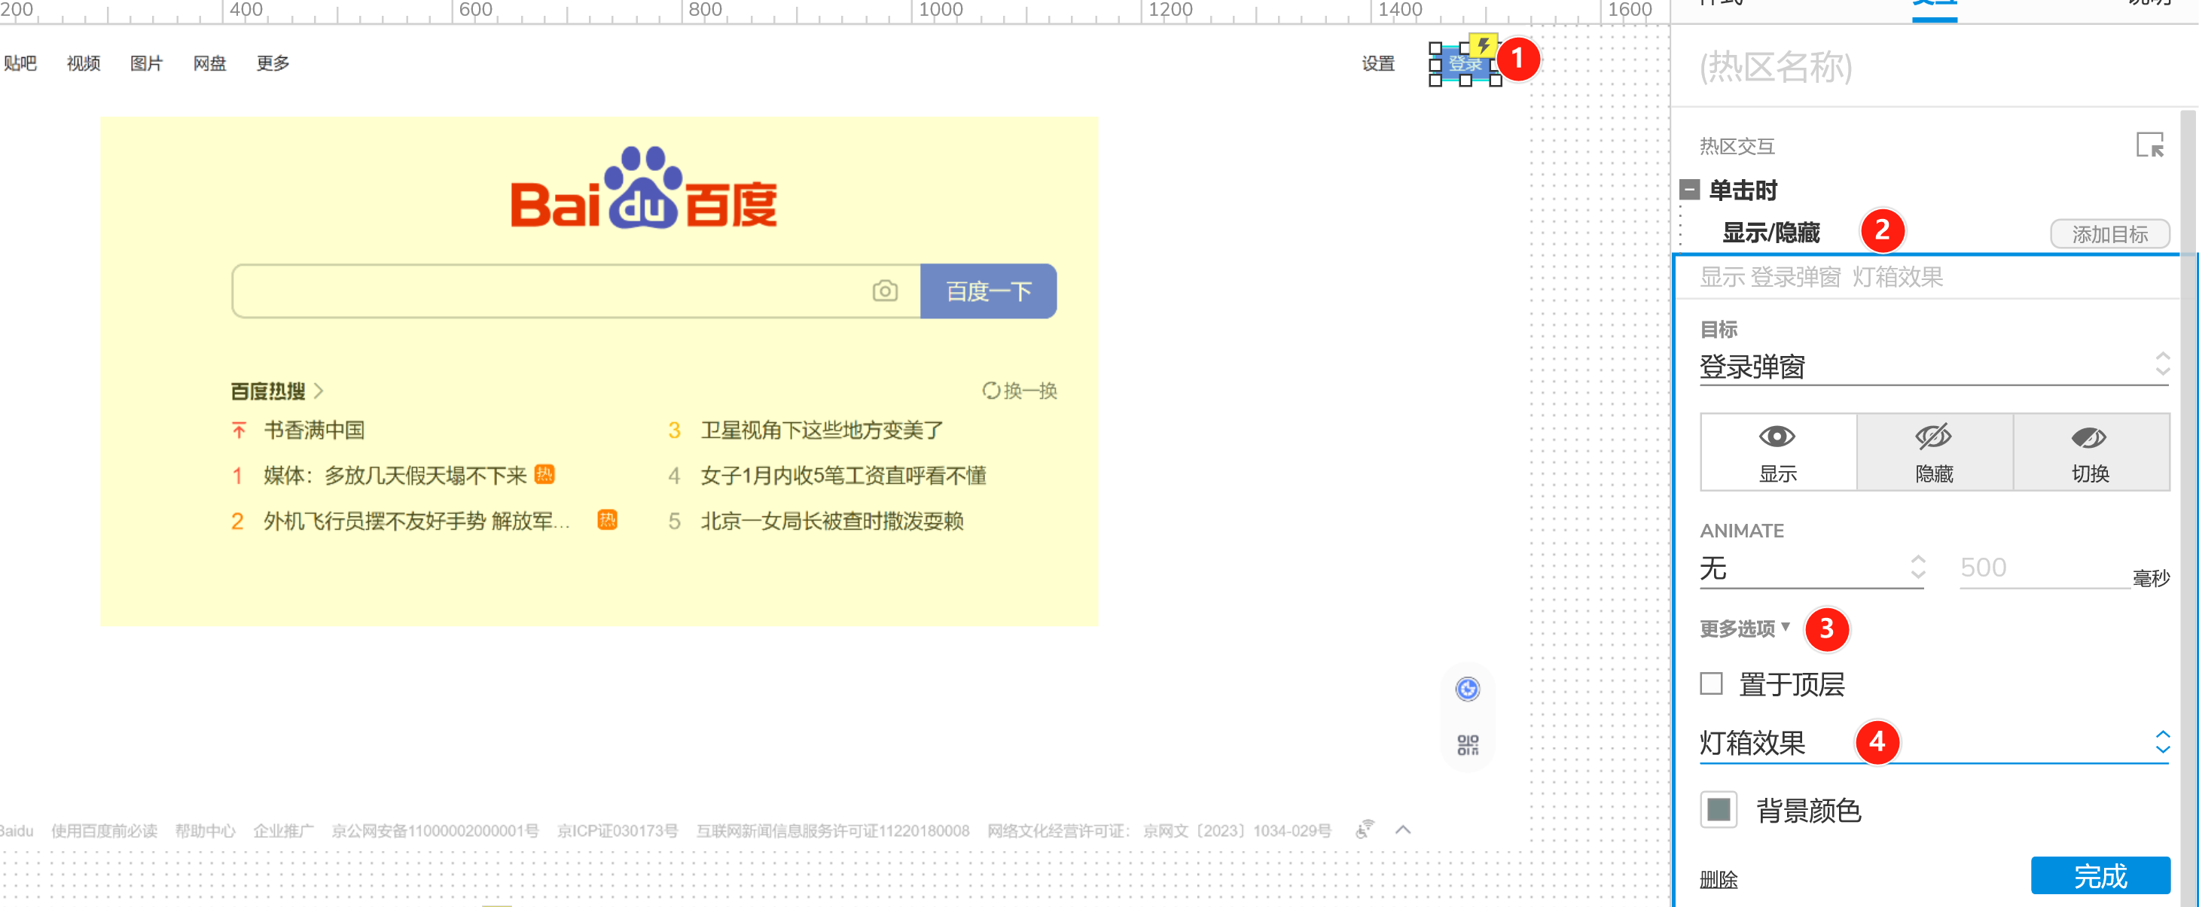Image resolution: width=2199 pixels, height=907 pixels.
Task: Click the accessibility icon in footer
Action: click(1365, 829)
